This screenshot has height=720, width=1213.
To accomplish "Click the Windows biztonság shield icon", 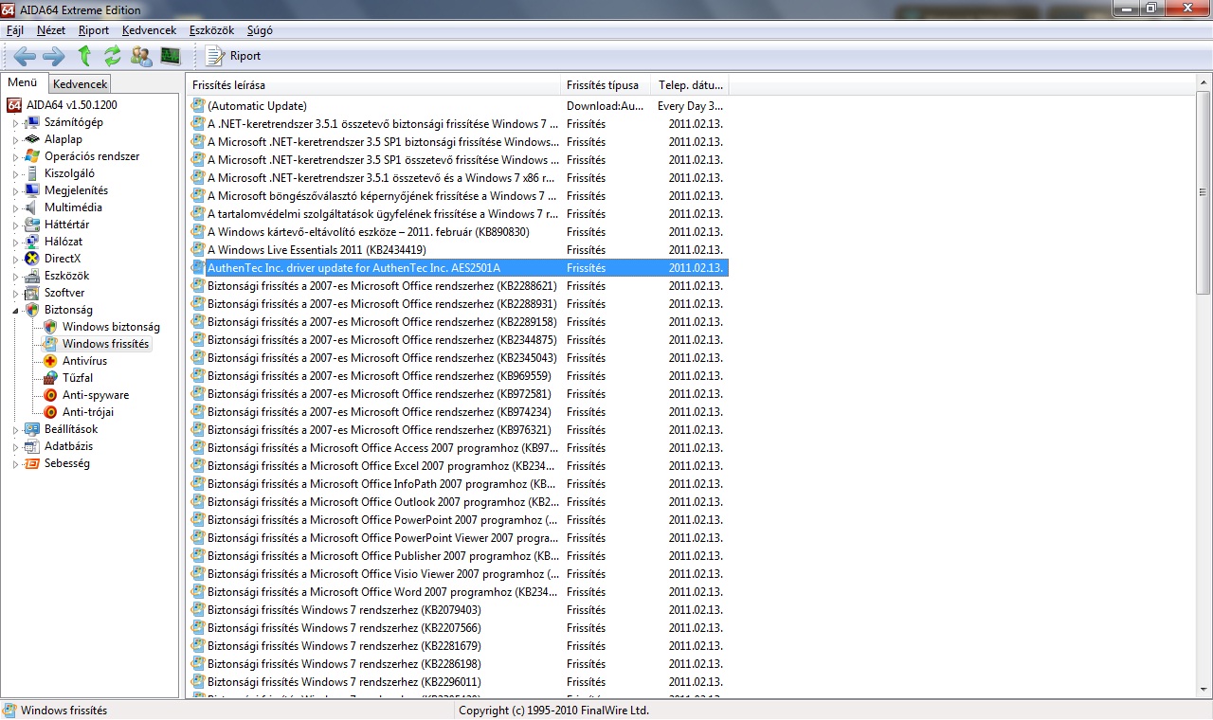I will 50,327.
